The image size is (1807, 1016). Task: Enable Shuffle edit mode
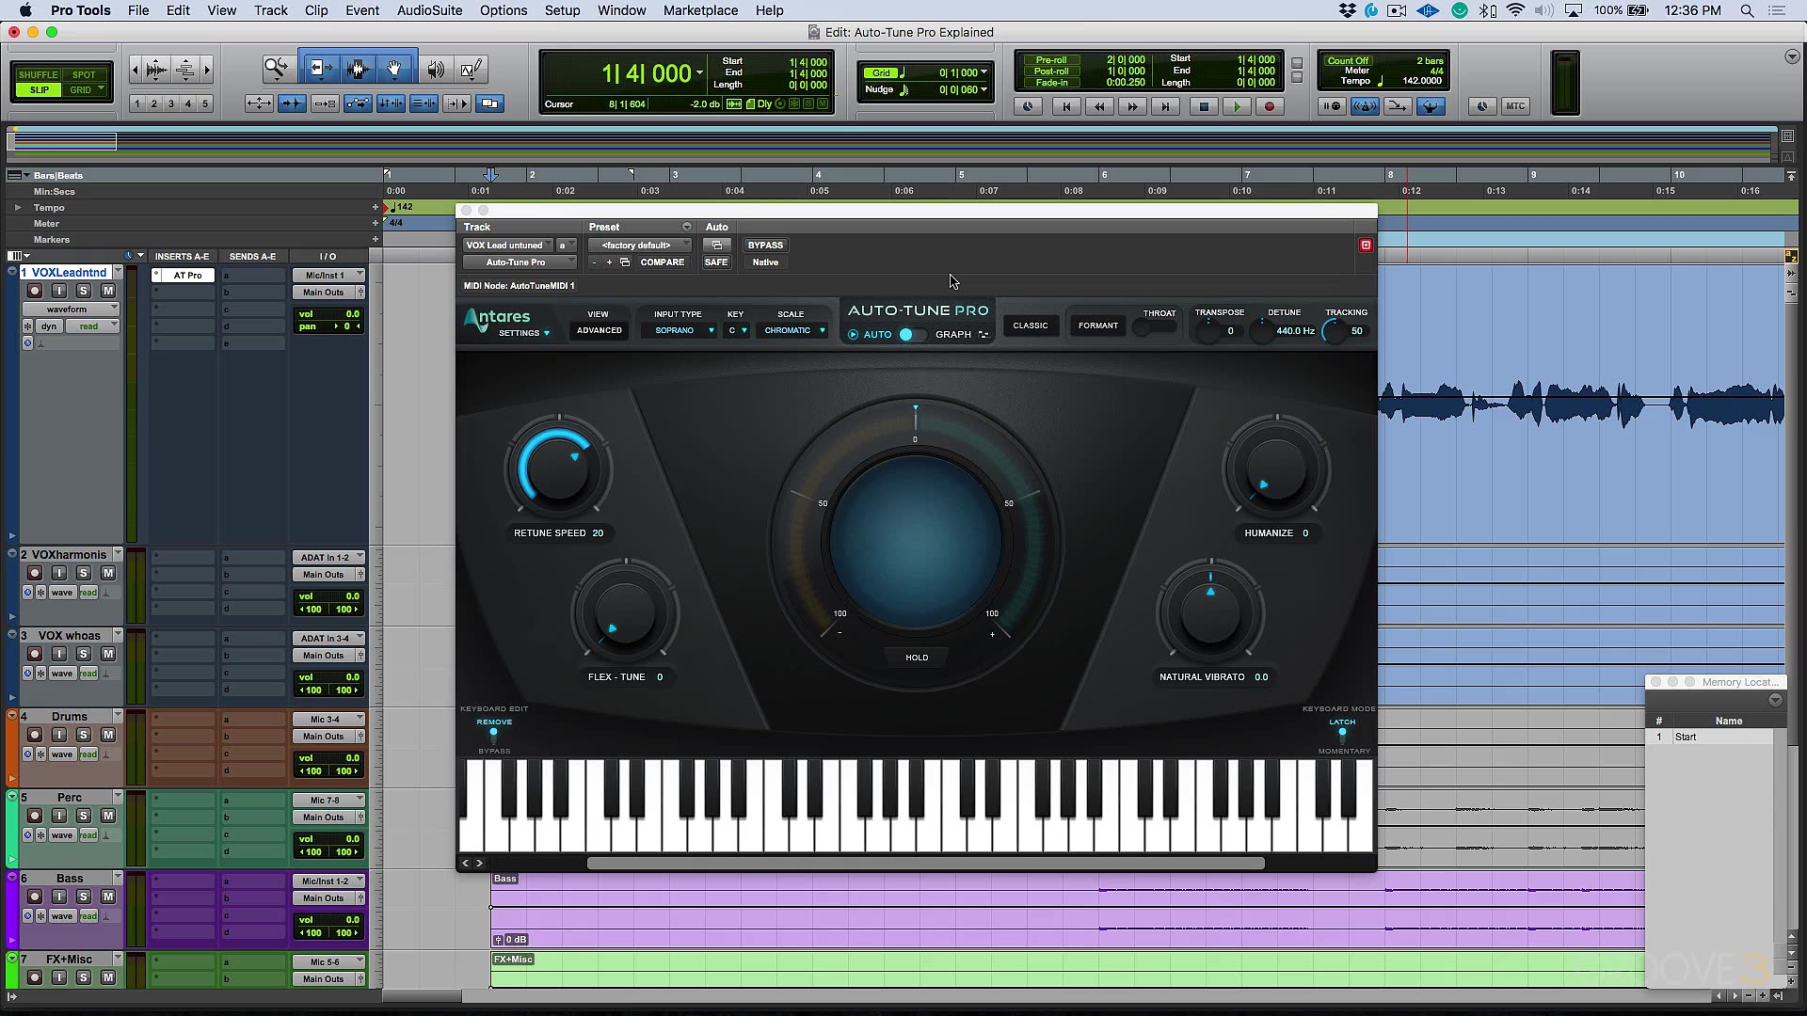click(x=39, y=74)
